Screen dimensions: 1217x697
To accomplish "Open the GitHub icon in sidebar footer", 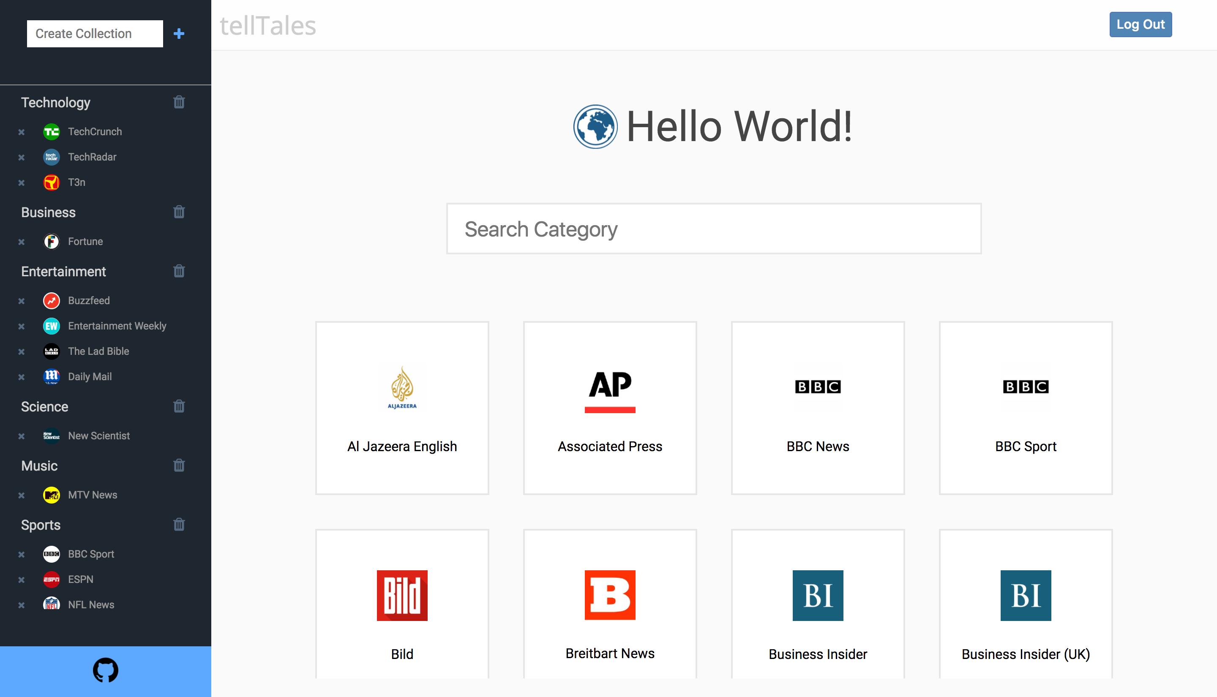I will [105, 670].
